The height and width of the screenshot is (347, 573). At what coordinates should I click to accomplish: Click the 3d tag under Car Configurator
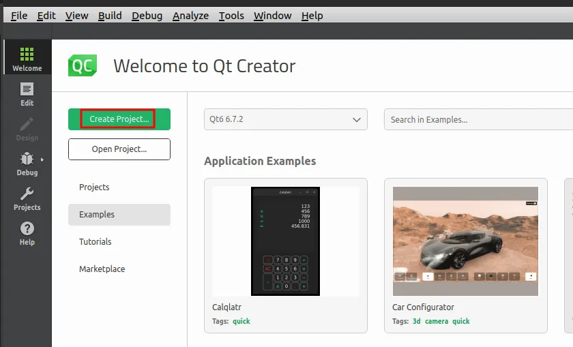pyautogui.click(x=416, y=321)
